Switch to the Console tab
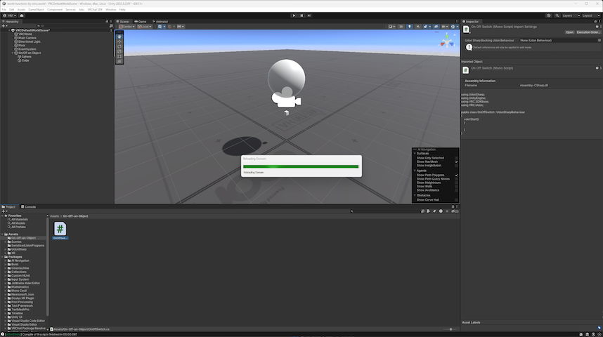This screenshot has height=337, width=603. [x=29, y=206]
